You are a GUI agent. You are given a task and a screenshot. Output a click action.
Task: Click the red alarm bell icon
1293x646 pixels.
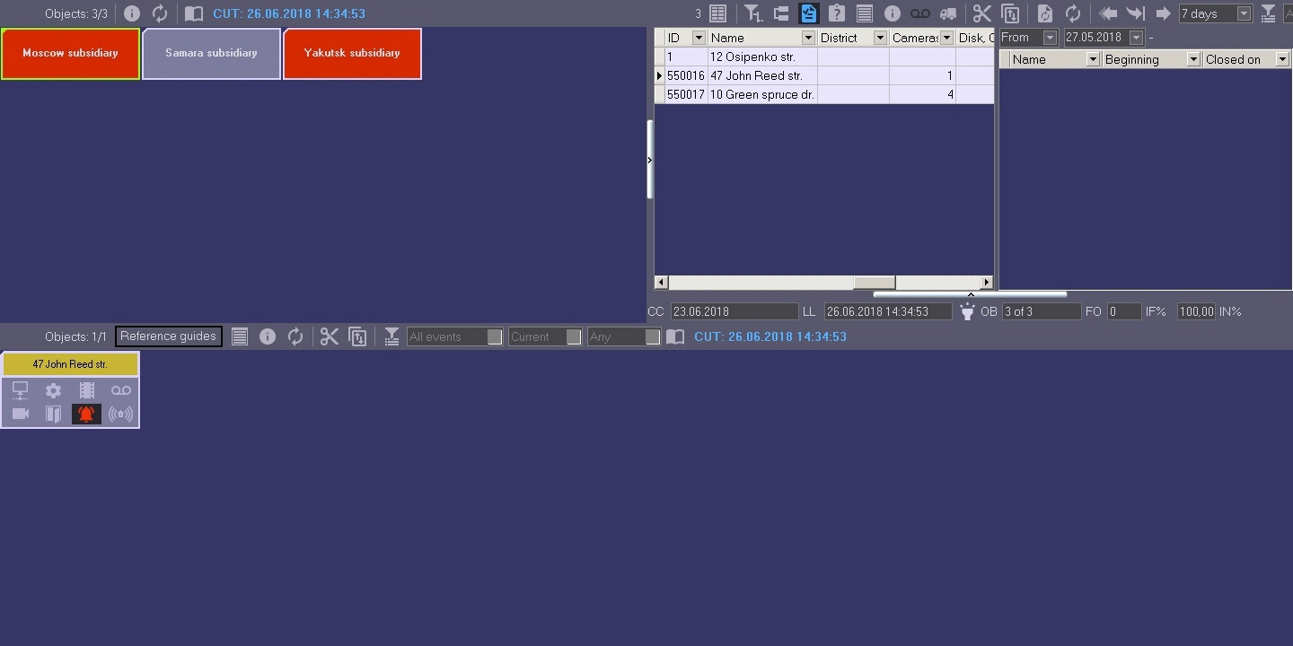(86, 414)
